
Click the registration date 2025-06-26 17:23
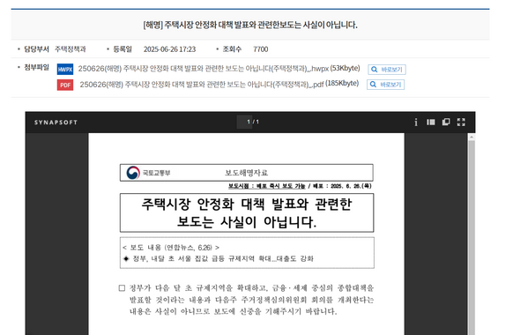tap(169, 49)
